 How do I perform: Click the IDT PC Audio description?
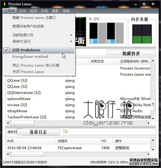pyautogui.click(x=131, y=111)
